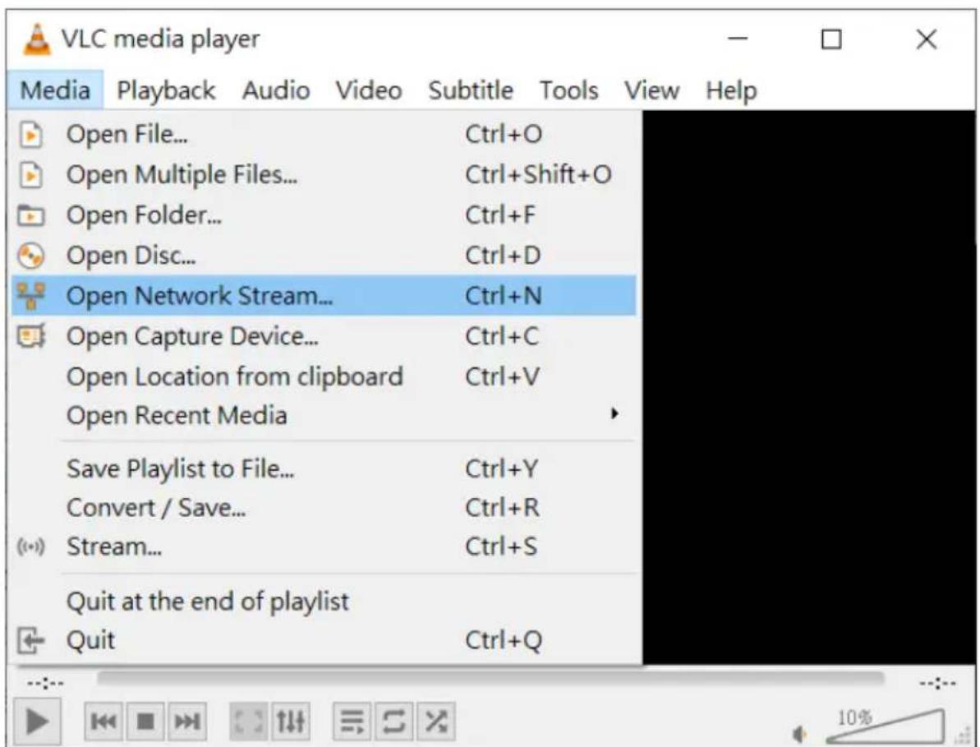Viewport: 980px width, 747px height.
Task: Toggle Quit at the end of playlist
Action: [x=324, y=602]
